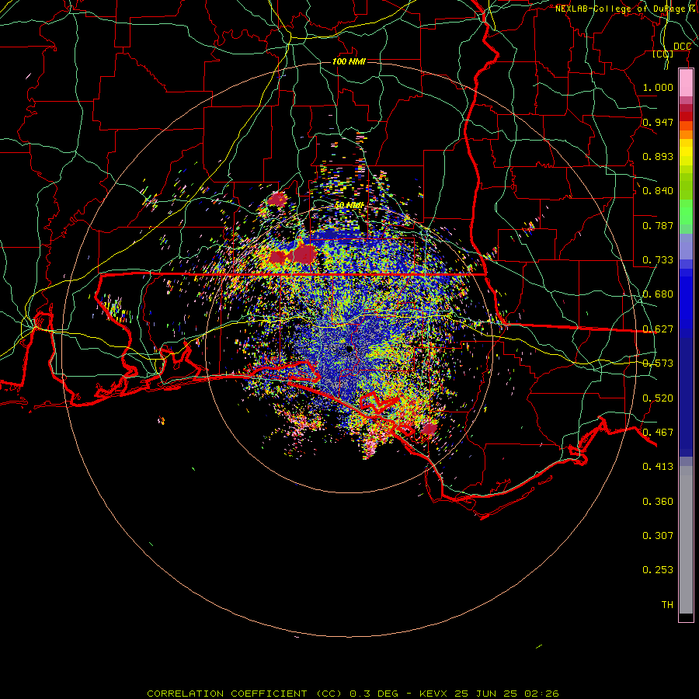Select the 0.413 legend value
This screenshot has height=699, width=699.
tap(658, 467)
